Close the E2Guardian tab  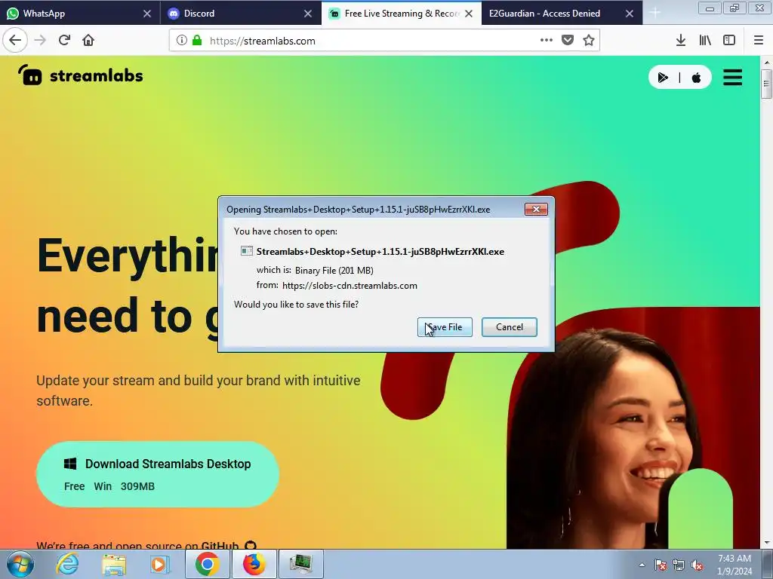pos(629,14)
